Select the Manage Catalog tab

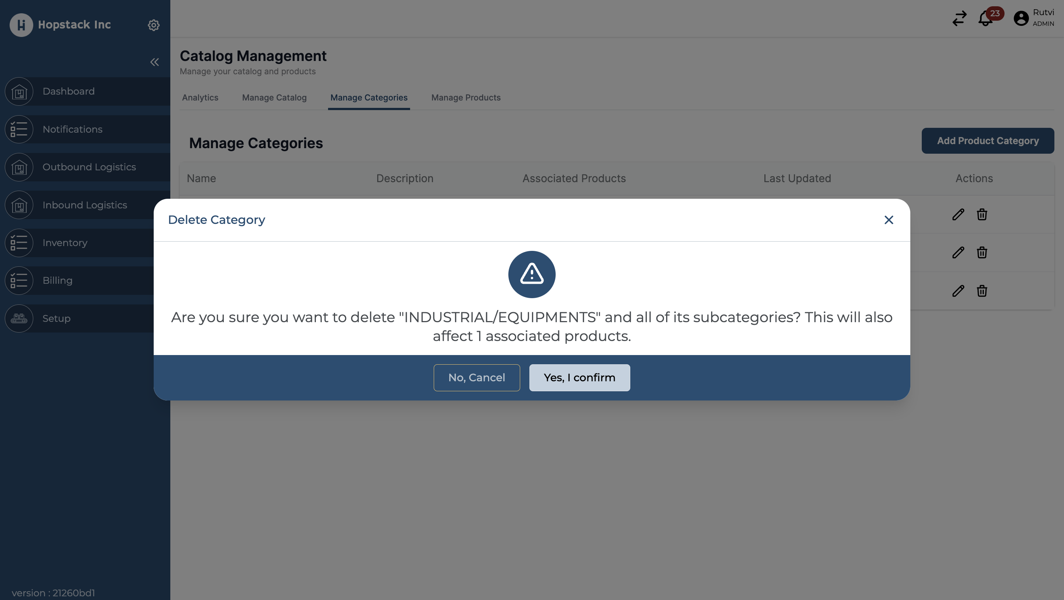pos(274,98)
